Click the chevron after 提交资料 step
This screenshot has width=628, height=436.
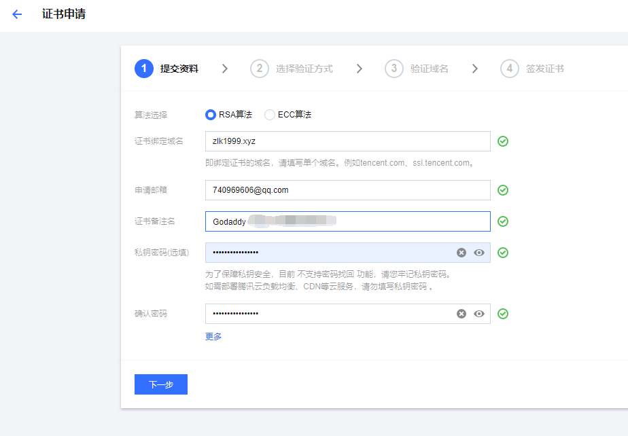225,69
